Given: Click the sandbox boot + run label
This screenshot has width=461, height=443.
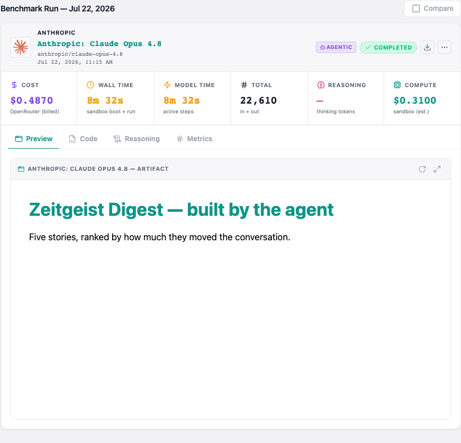Looking at the screenshot, I should pos(111,112).
